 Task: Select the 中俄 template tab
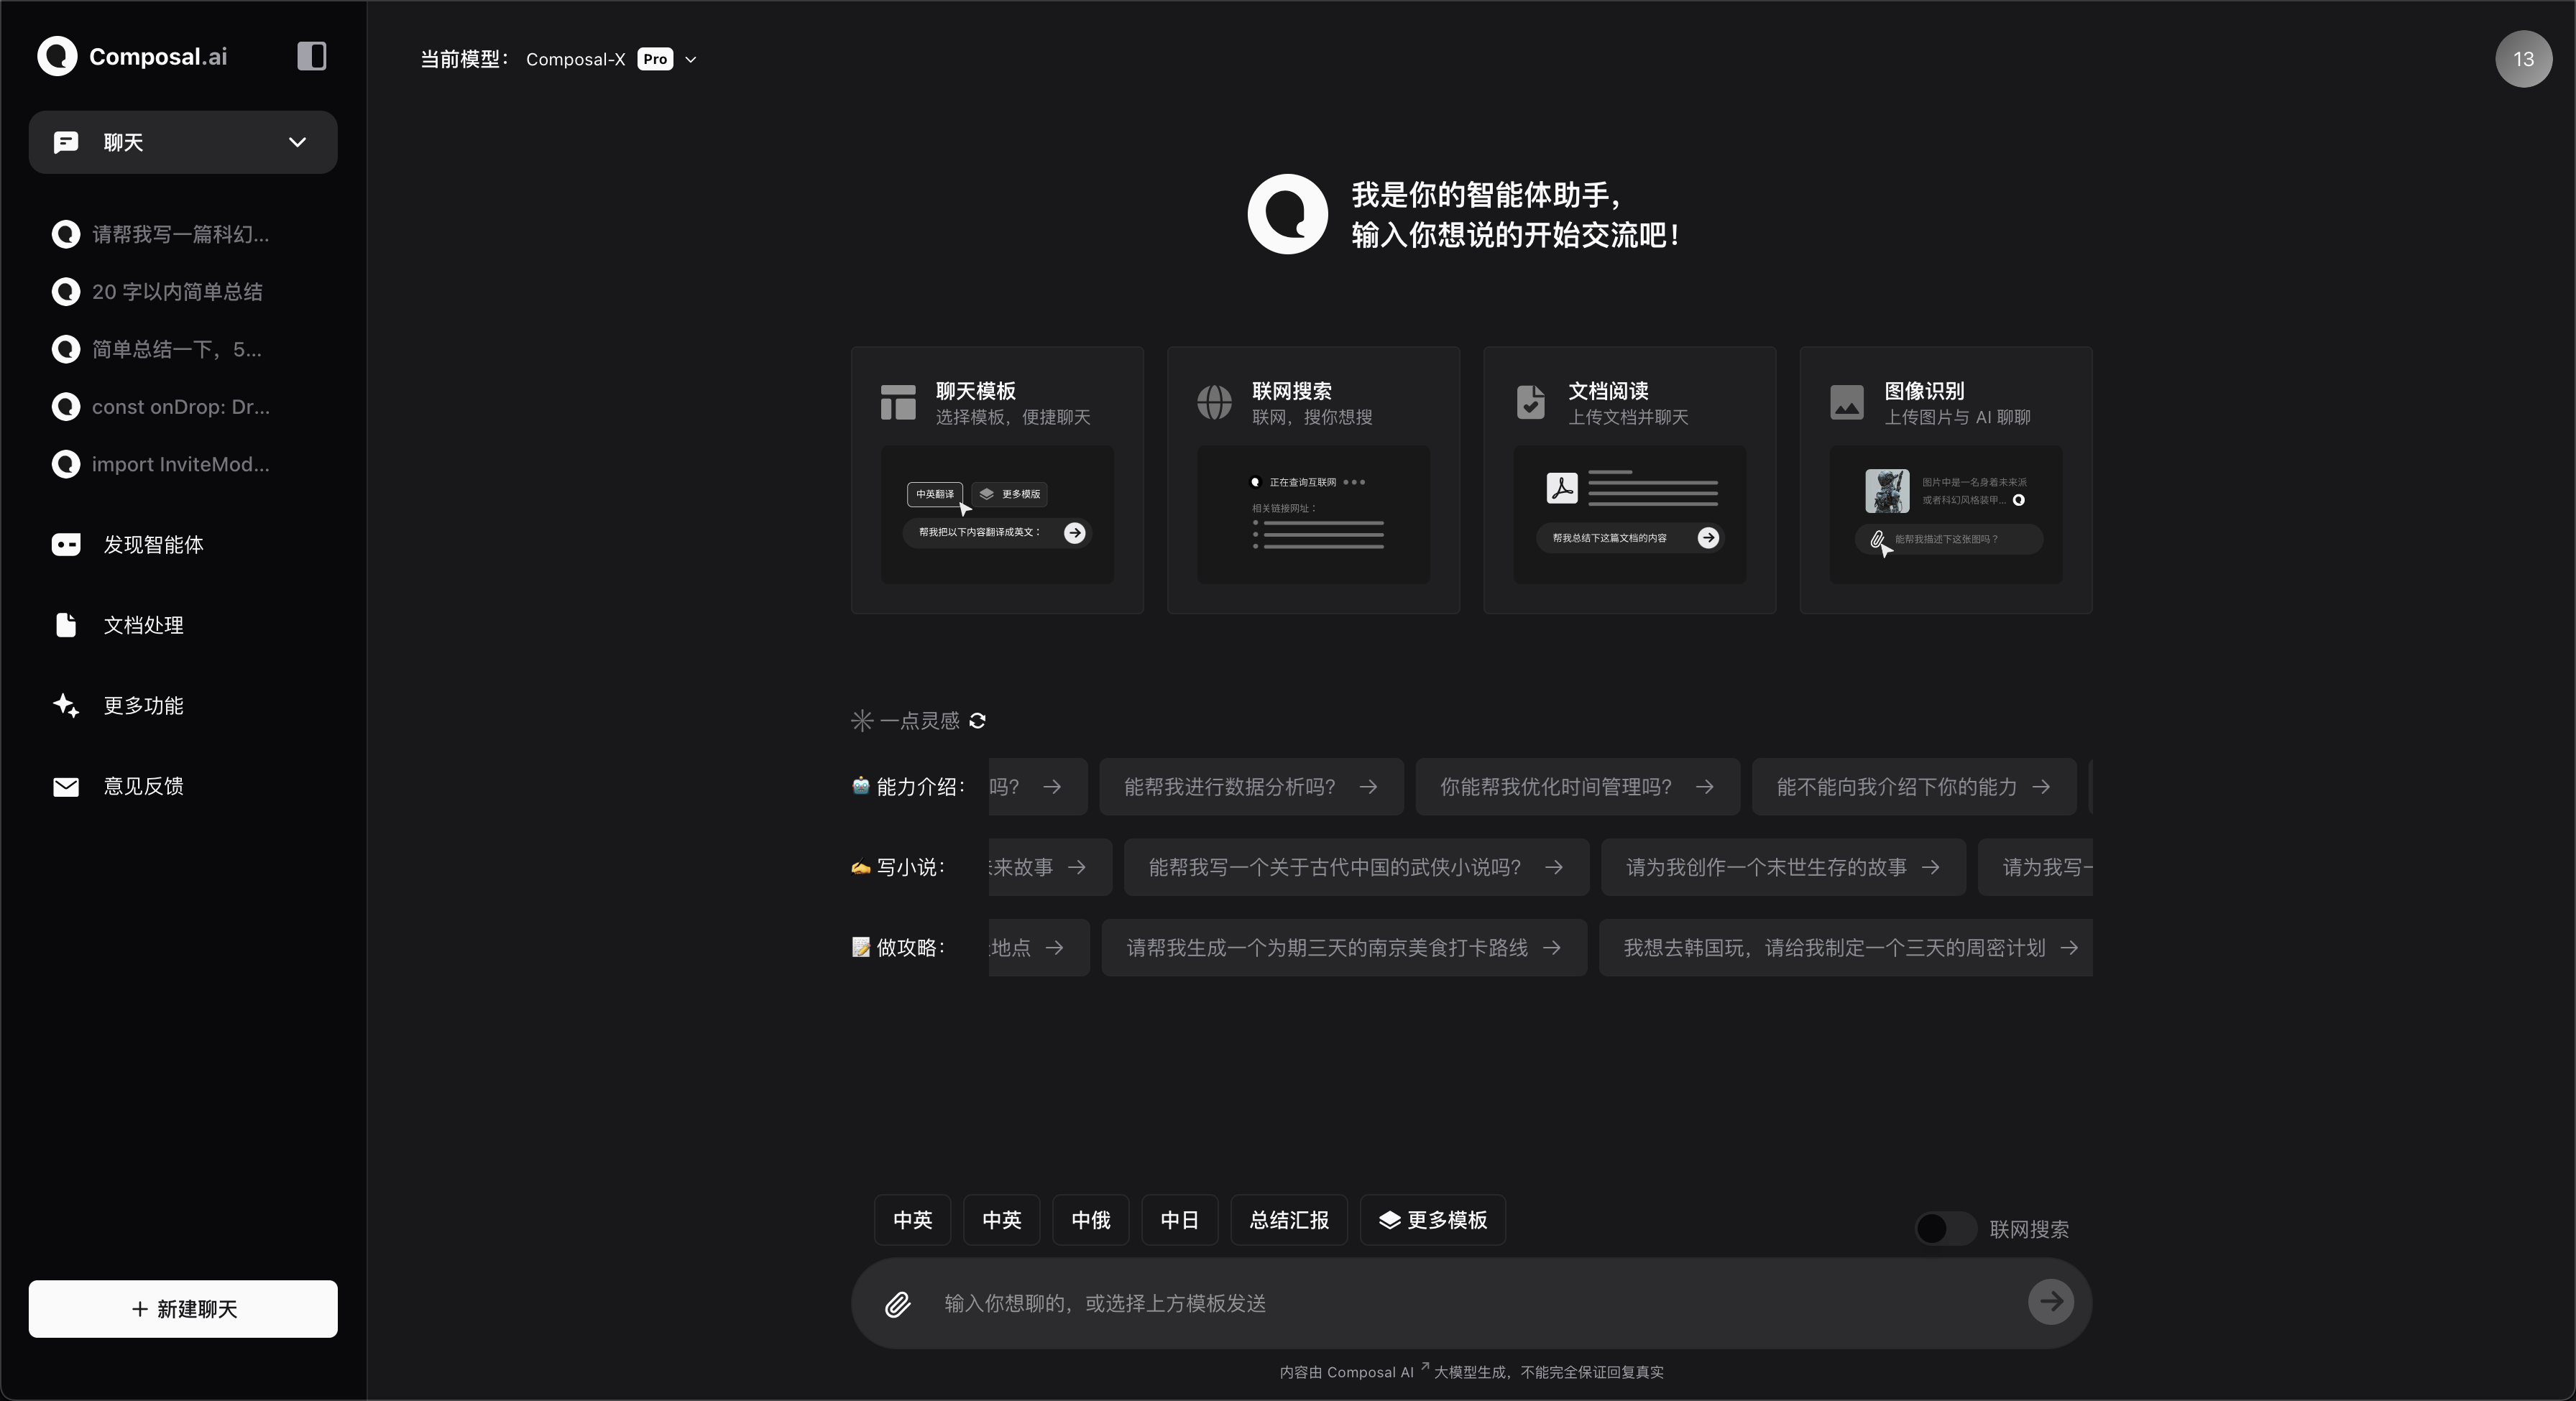tap(1090, 1220)
